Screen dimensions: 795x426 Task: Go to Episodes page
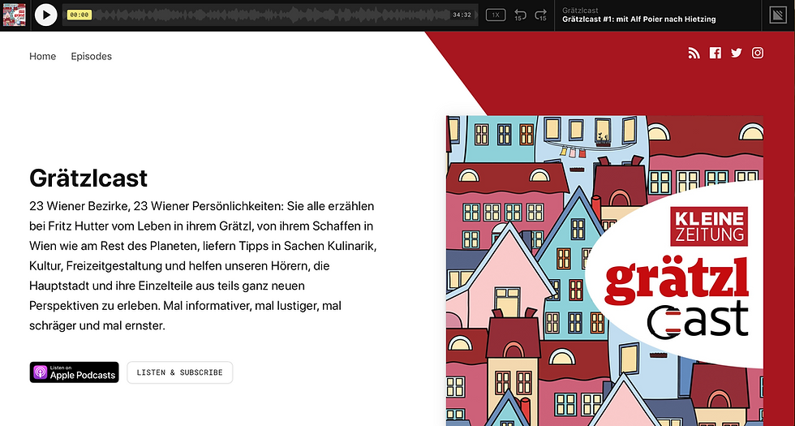[x=91, y=56]
